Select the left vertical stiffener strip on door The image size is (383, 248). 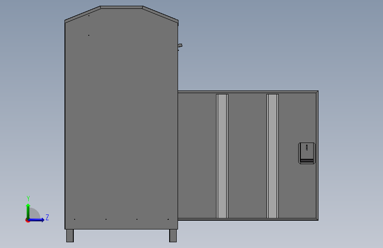[222, 156]
